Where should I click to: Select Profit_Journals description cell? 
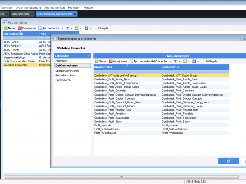tap(127, 125)
